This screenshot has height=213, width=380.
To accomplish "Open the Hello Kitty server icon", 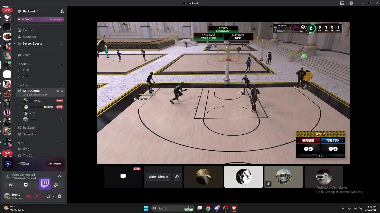I will pos(7,18).
